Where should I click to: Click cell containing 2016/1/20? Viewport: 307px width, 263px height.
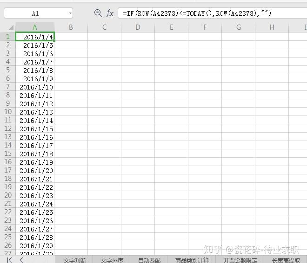coord(35,170)
